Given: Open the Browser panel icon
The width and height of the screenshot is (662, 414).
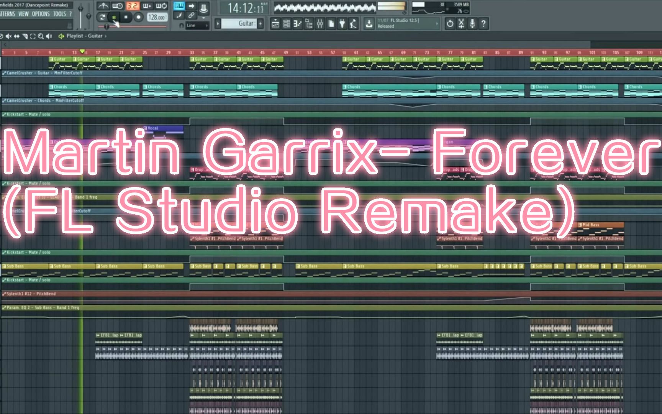Looking at the screenshot, I should click(308, 24).
